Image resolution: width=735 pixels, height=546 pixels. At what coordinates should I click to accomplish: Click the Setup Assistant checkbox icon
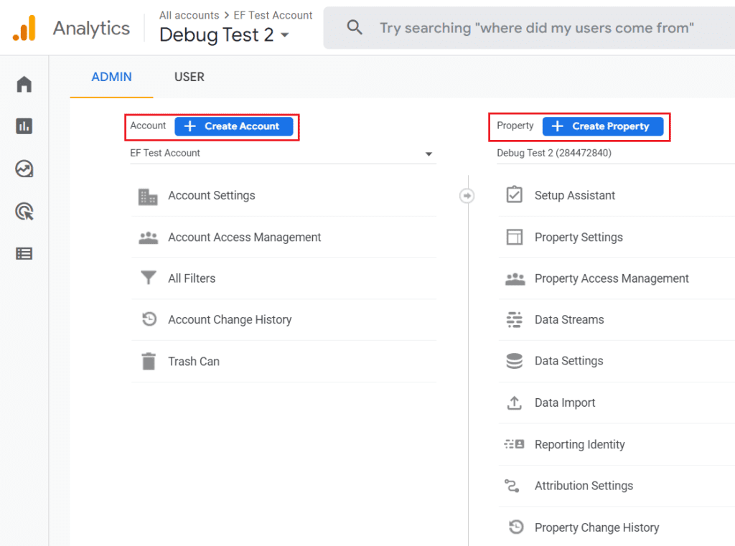tap(514, 194)
